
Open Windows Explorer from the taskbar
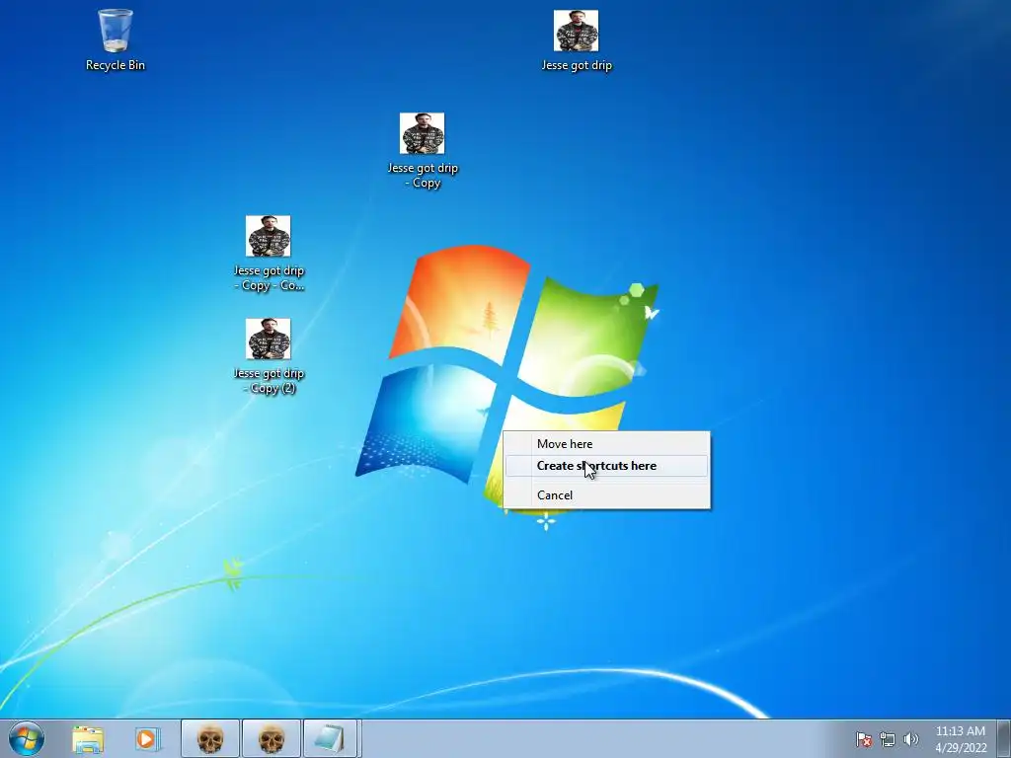(x=88, y=738)
